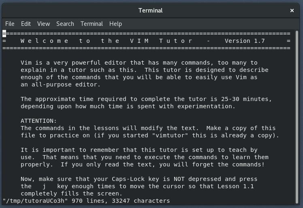Click the vertical scrollbar of the terminal
The height and width of the screenshot is (208, 303).
tap(297, 117)
